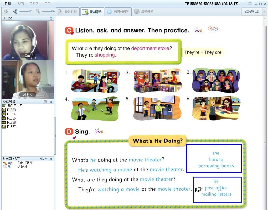Click the trash icon in 자료목록 panel
The image size is (268, 210).
45,102
